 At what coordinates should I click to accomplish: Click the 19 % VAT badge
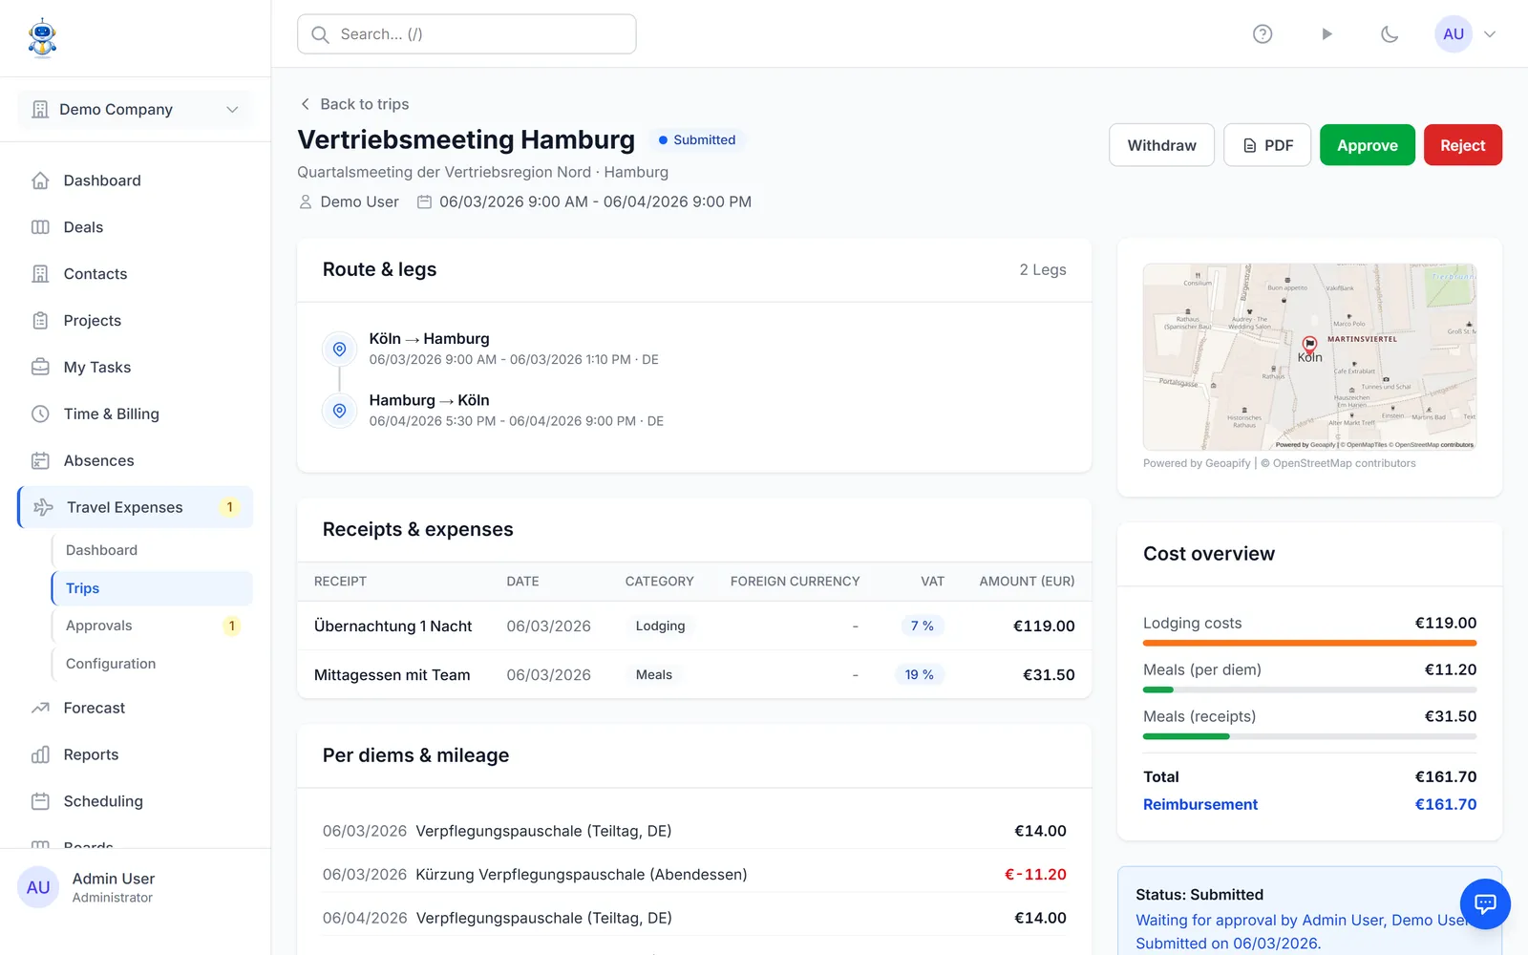click(919, 675)
